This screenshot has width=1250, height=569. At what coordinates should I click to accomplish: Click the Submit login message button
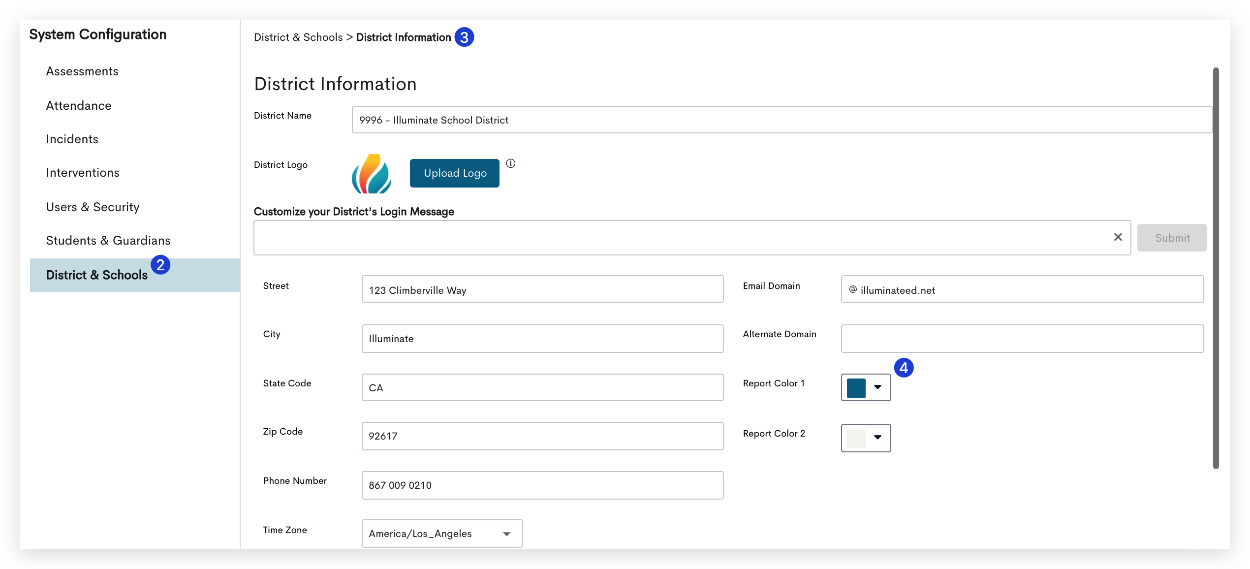pos(1172,238)
